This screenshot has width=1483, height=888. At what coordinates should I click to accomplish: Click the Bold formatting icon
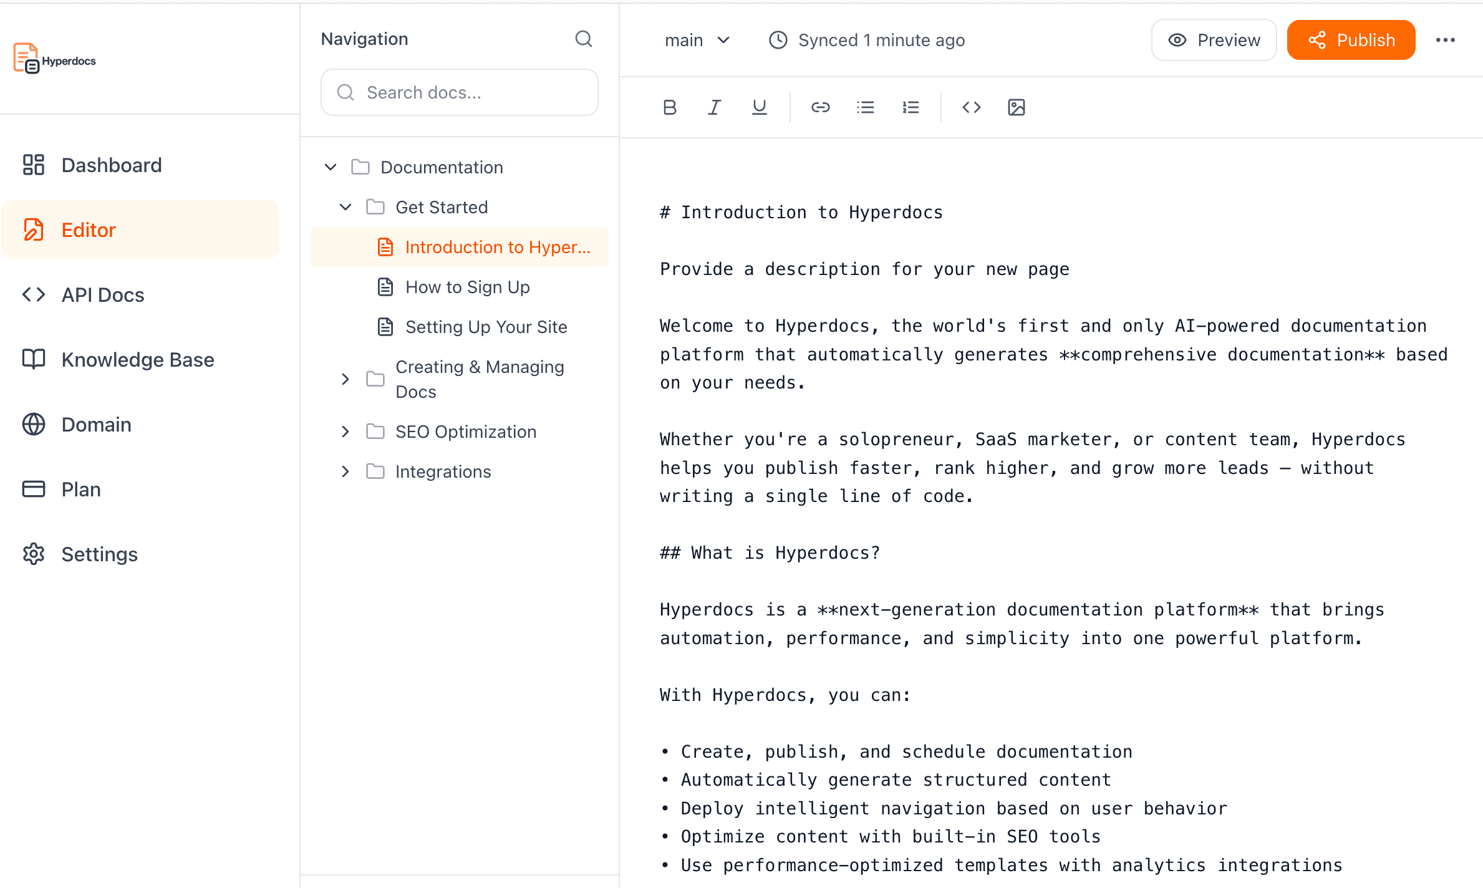670,107
